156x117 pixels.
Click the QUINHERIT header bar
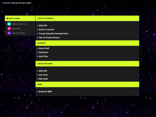point(87,43)
